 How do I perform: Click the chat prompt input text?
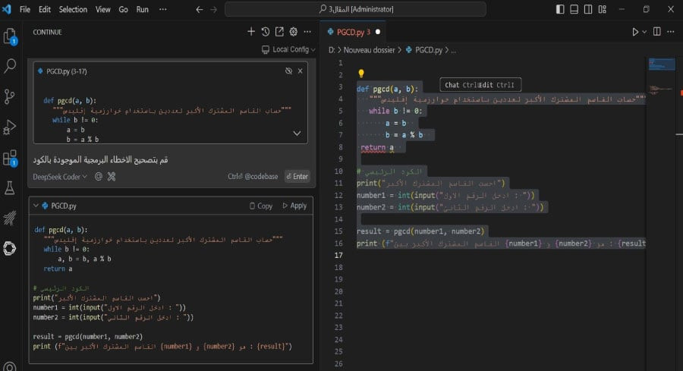(x=101, y=160)
